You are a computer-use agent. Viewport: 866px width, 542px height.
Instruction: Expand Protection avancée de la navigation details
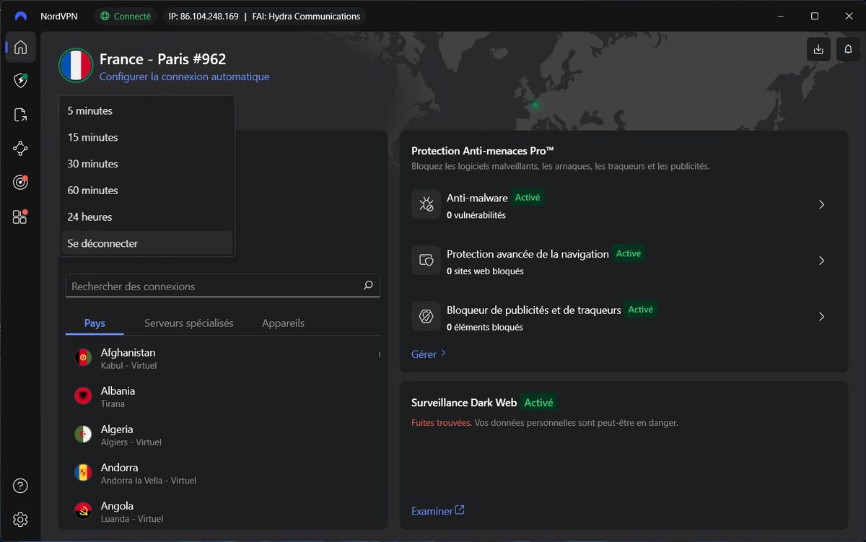click(821, 261)
